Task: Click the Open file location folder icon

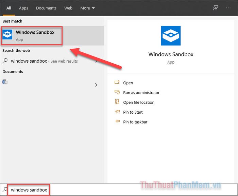Action: point(117,102)
